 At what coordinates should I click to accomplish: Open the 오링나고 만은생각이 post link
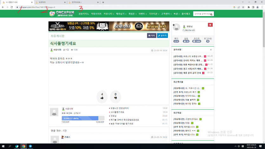point(119,108)
